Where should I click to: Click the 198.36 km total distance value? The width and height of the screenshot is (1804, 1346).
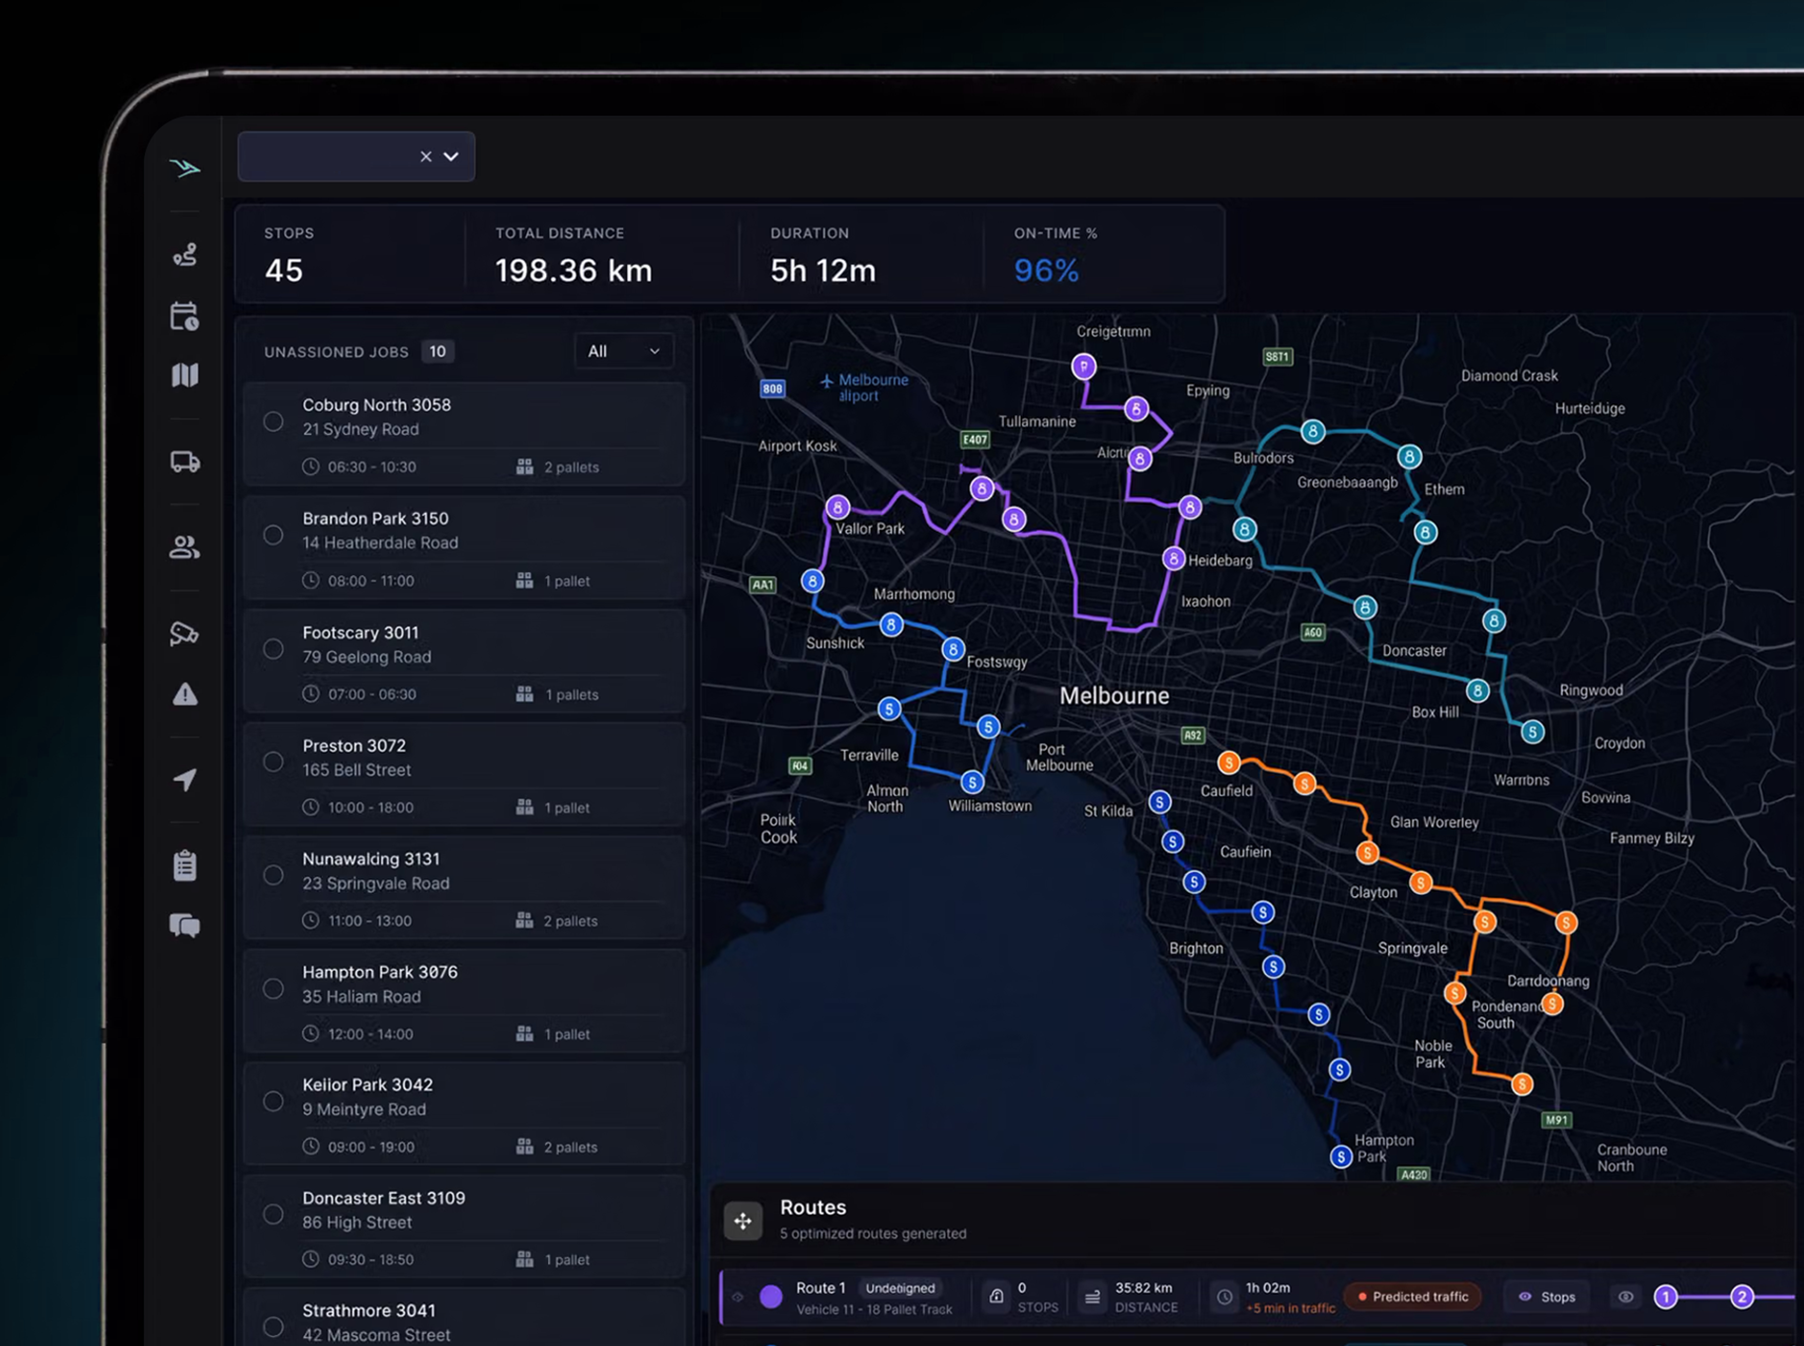click(574, 271)
